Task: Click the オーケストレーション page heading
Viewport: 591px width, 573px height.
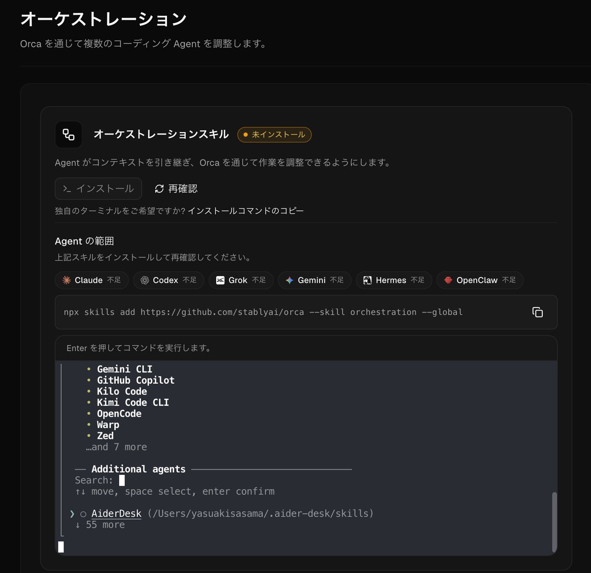Action: [103, 19]
